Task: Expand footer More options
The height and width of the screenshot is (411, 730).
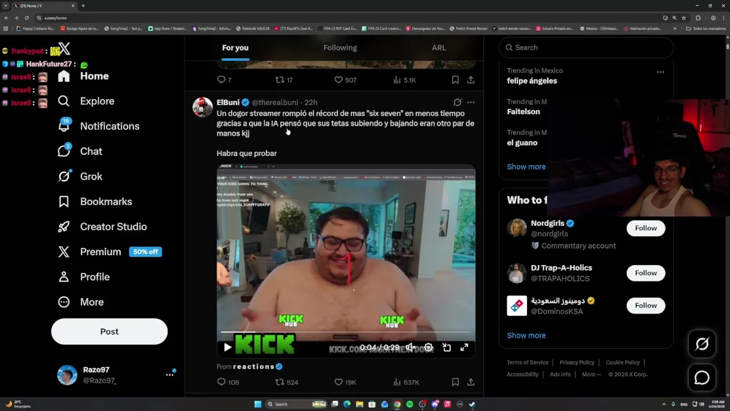Action: pyautogui.click(x=591, y=374)
